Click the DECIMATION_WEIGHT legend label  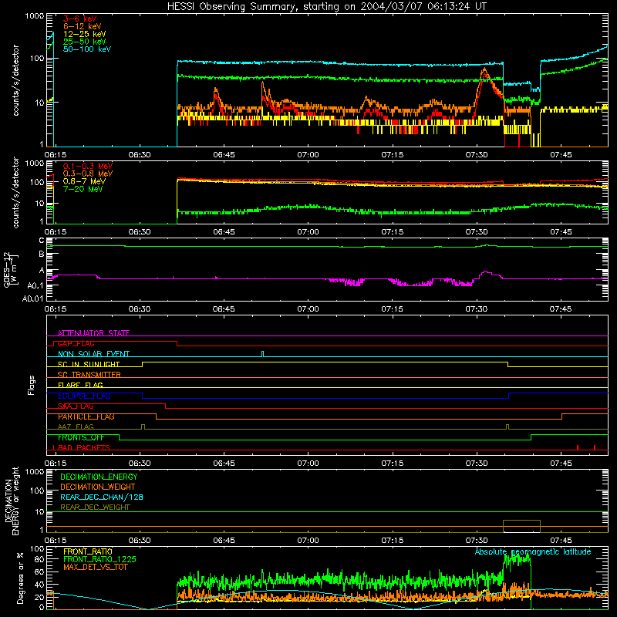[98, 487]
